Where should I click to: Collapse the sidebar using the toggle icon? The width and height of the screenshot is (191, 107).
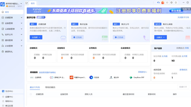pyautogui.click(x=27, y=3)
